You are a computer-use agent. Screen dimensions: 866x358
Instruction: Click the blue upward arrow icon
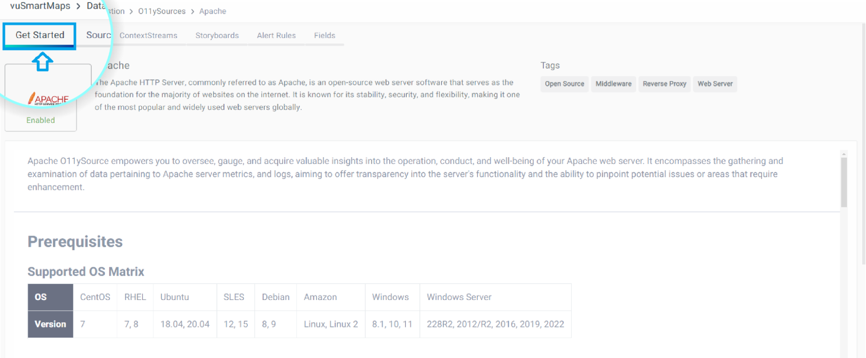[x=42, y=62]
